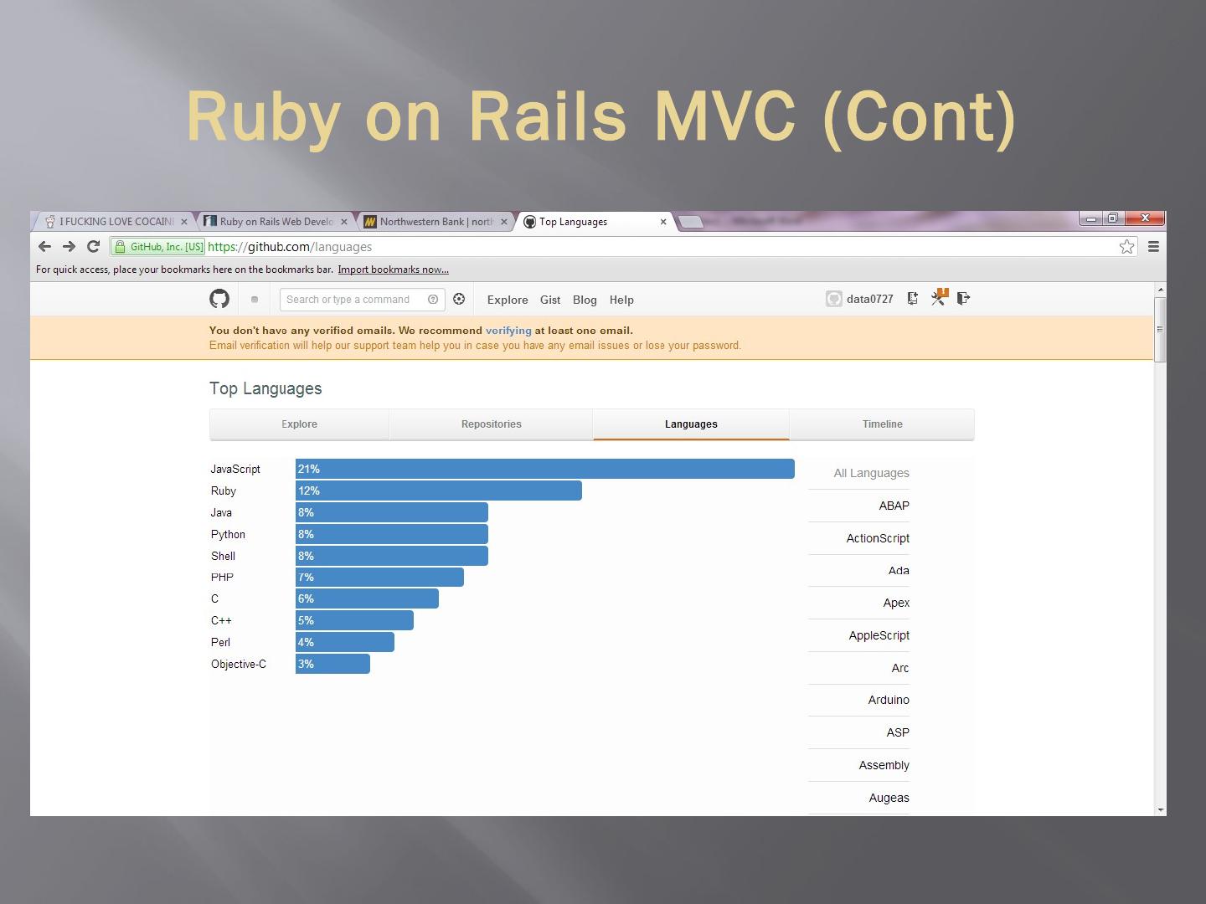Click the Perl language label

220,643
